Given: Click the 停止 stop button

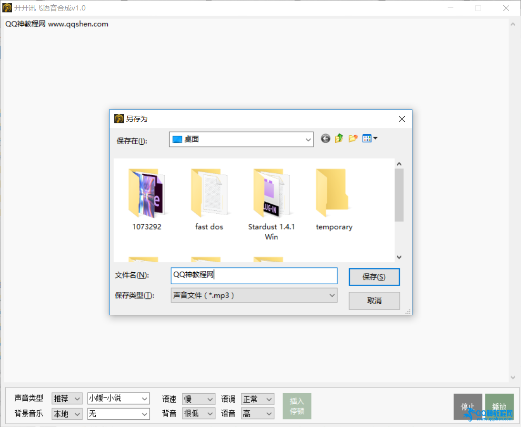Looking at the screenshot, I should [x=468, y=407].
